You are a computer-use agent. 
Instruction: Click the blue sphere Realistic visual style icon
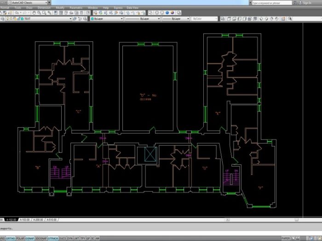[x=167, y=13]
